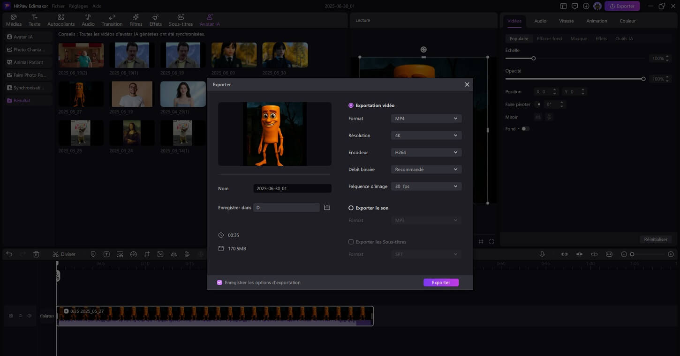Click the purple Exporter button in dialog

pos(441,282)
